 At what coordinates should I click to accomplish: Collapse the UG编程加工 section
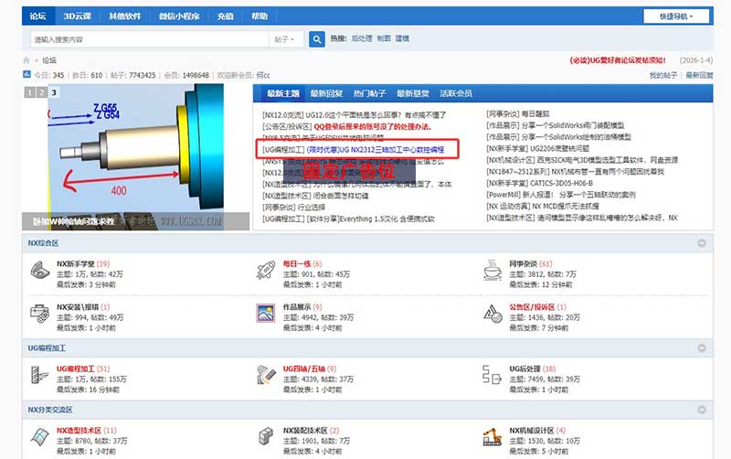pyautogui.click(x=702, y=348)
